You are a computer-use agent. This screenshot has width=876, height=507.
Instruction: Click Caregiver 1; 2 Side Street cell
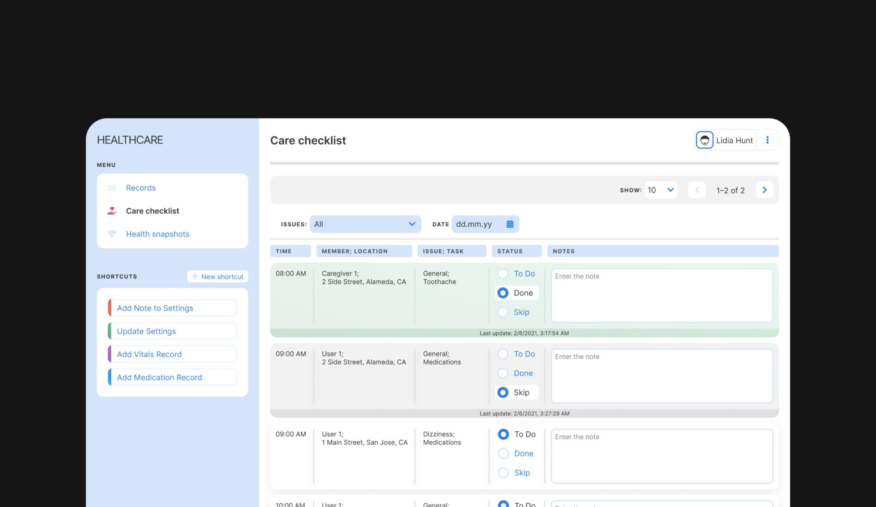[364, 278]
